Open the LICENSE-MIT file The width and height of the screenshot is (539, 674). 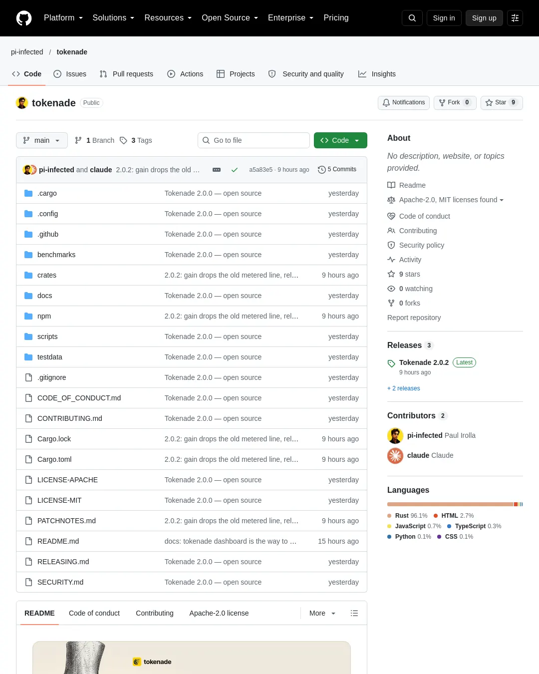point(59,500)
